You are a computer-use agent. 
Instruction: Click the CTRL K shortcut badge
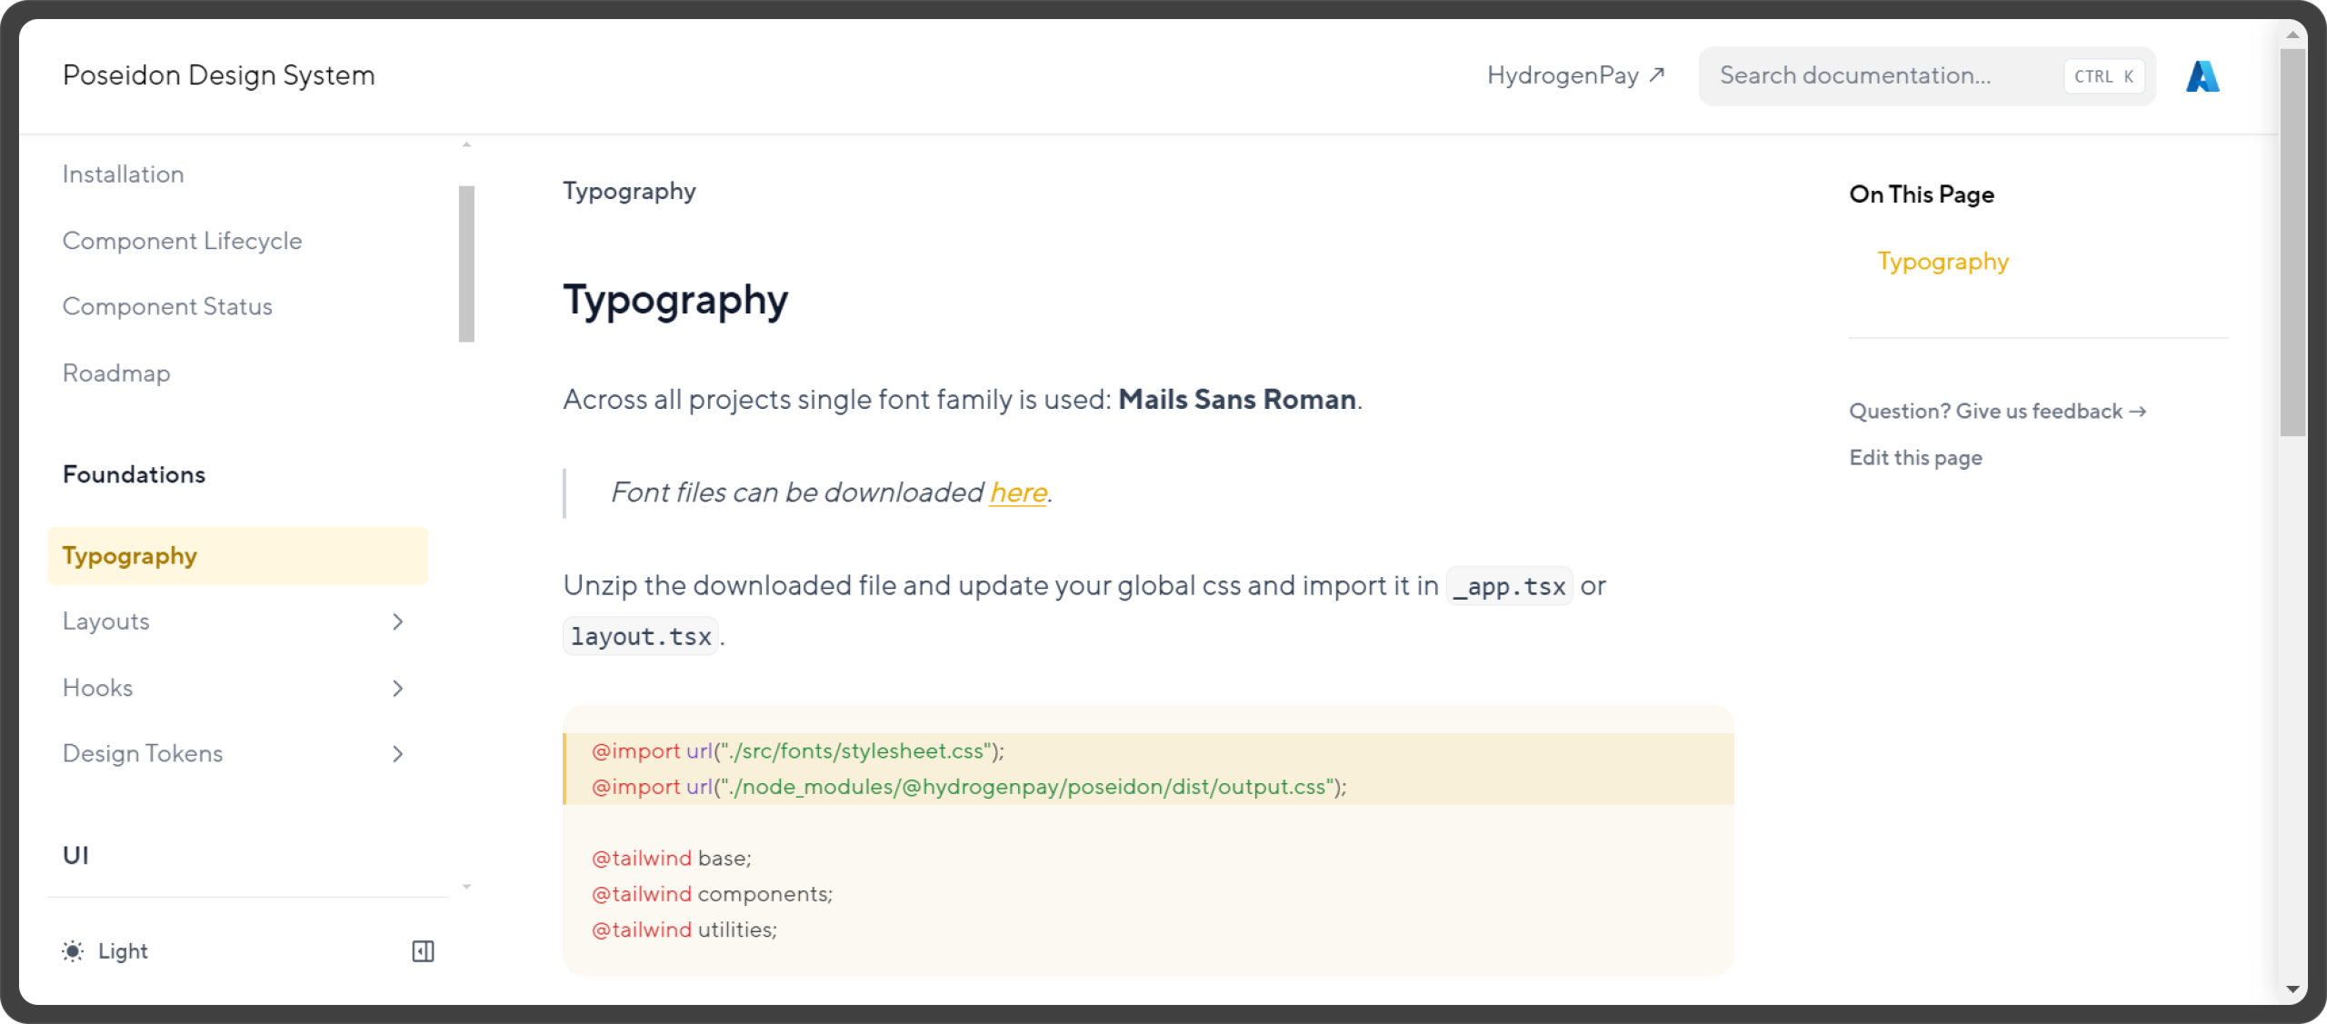click(2103, 76)
